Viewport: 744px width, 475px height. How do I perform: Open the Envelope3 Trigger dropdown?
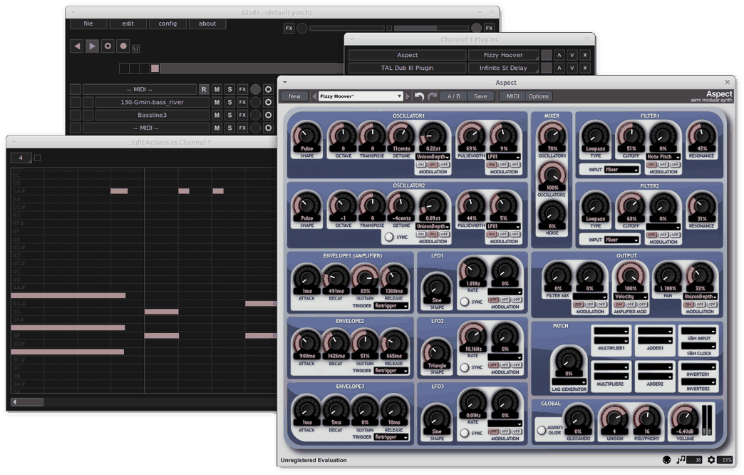click(391, 437)
